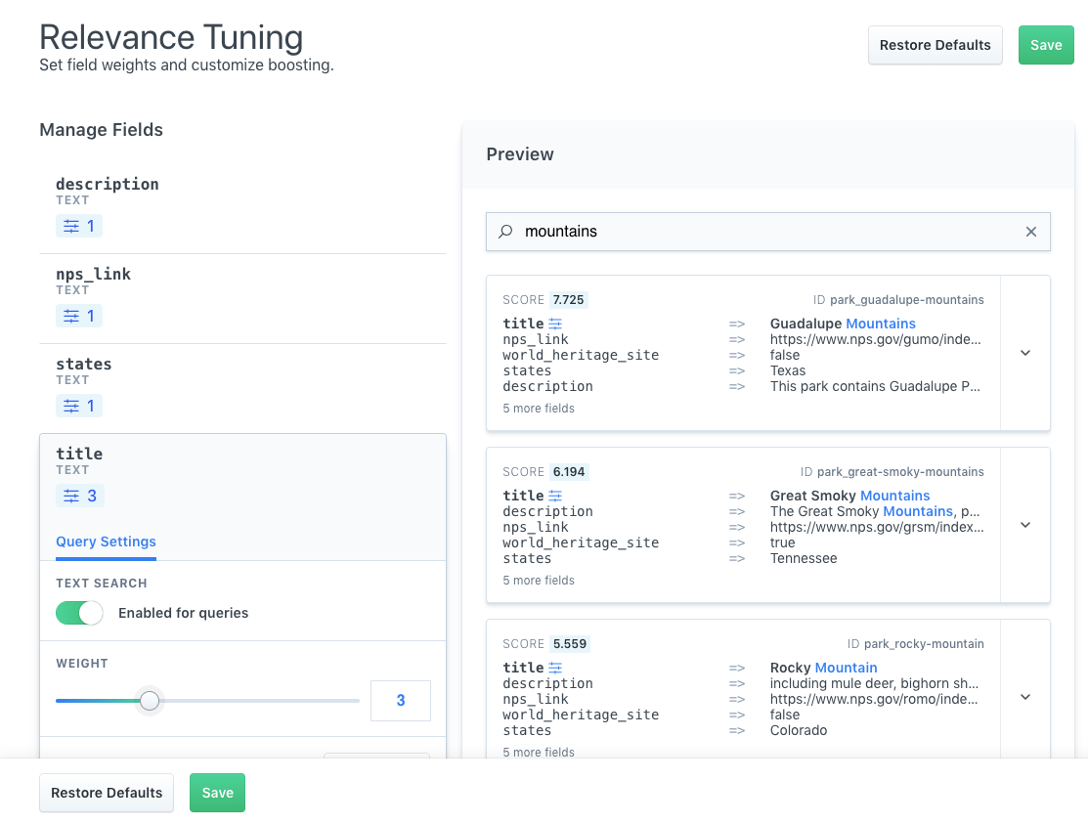This screenshot has height=823, width=1088.
Task: Clear the mountains search query with the X icon
Action: pos(1031,232)
